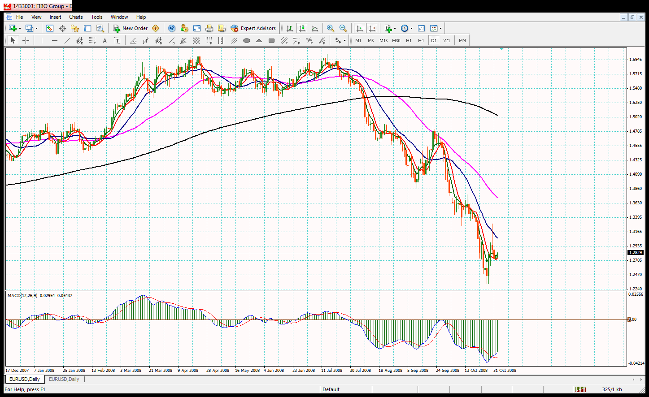Open the View menu

(36, 17)
